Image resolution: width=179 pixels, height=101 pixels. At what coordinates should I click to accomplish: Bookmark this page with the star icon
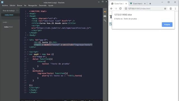point(165,9)
